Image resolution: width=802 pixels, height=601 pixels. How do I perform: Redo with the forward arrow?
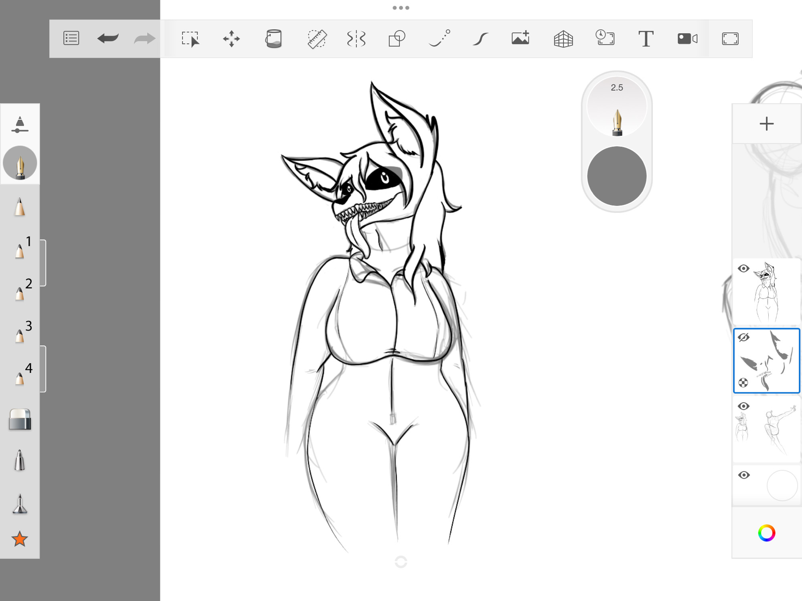click(144, 38)
